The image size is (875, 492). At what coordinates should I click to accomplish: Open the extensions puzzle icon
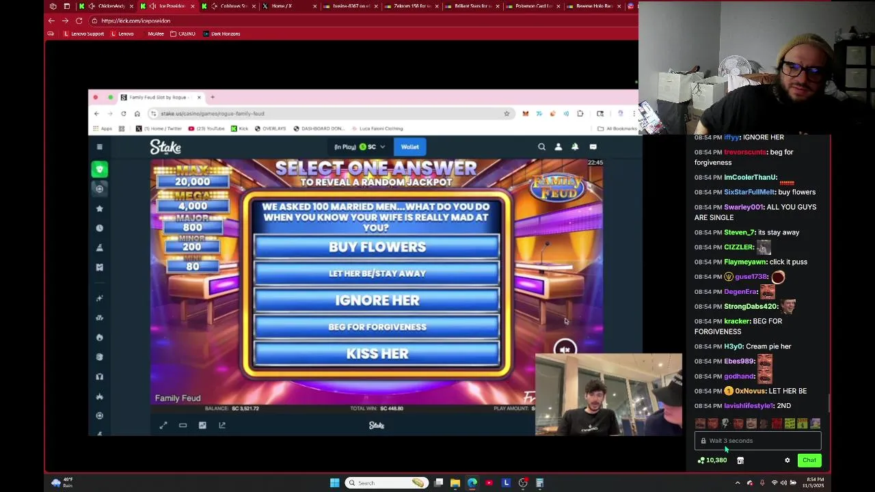[x=580, y=113]
